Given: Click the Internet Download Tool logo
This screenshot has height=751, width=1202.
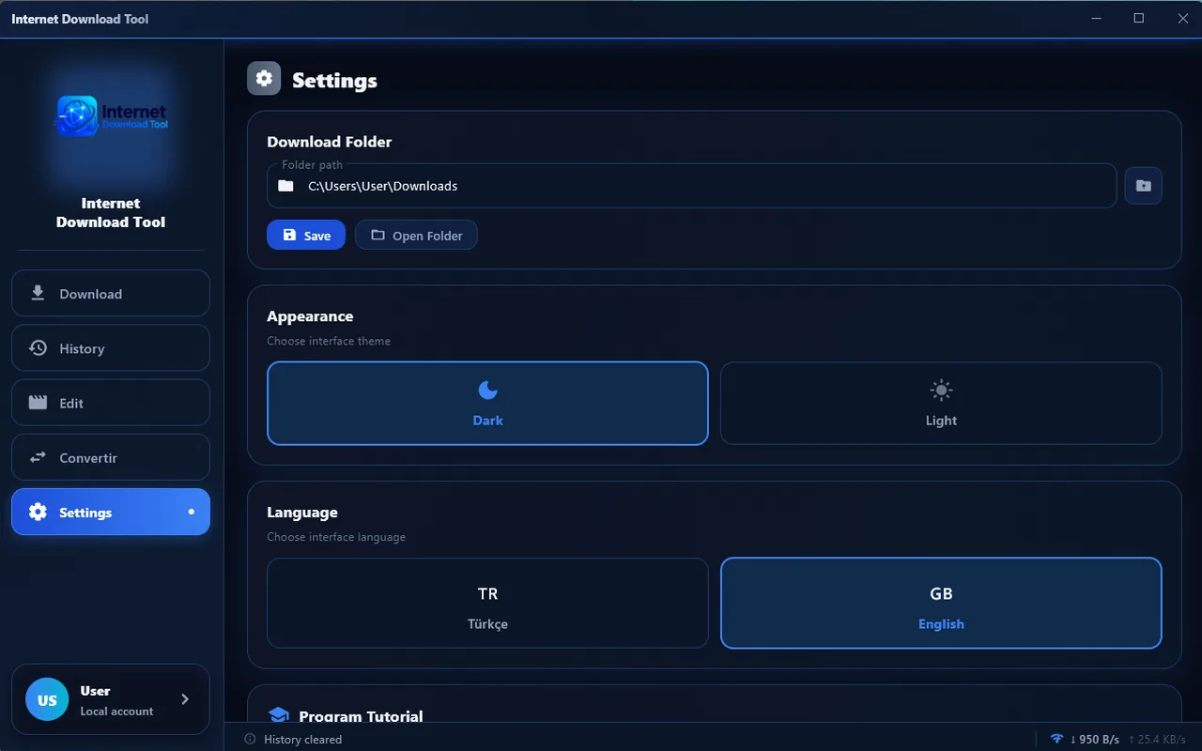Looking at the screenshot, I should 111,116.
